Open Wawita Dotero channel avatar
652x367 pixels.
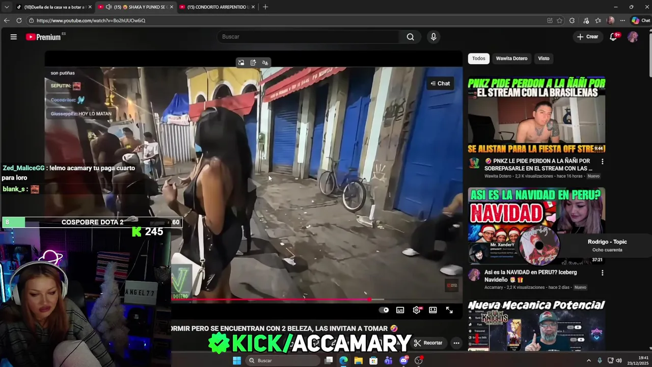point(474,163)
